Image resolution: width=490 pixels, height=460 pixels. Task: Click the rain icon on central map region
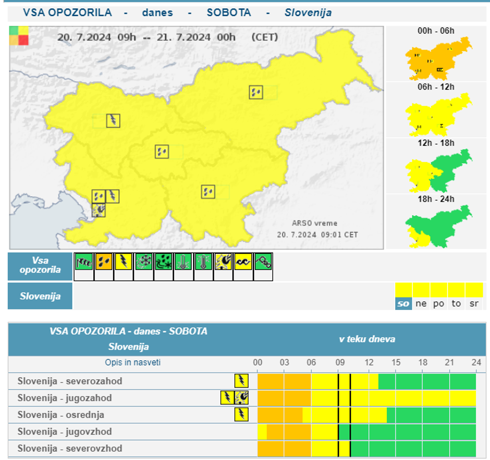162,152
